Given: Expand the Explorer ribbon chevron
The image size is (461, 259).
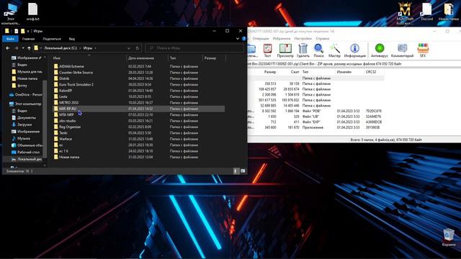Looking at the screenshot, I should point(238,38).
